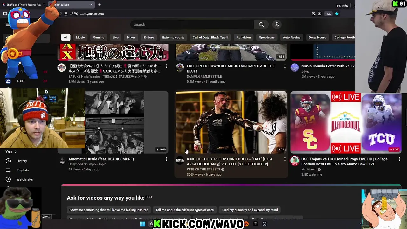The image size is (407, 229).
Task: Open 'Automatic Hustle (feat. BLACK SMURF)' title link
Action: (101, 159)
